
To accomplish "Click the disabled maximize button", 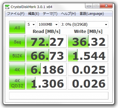I will coord(96,6).
